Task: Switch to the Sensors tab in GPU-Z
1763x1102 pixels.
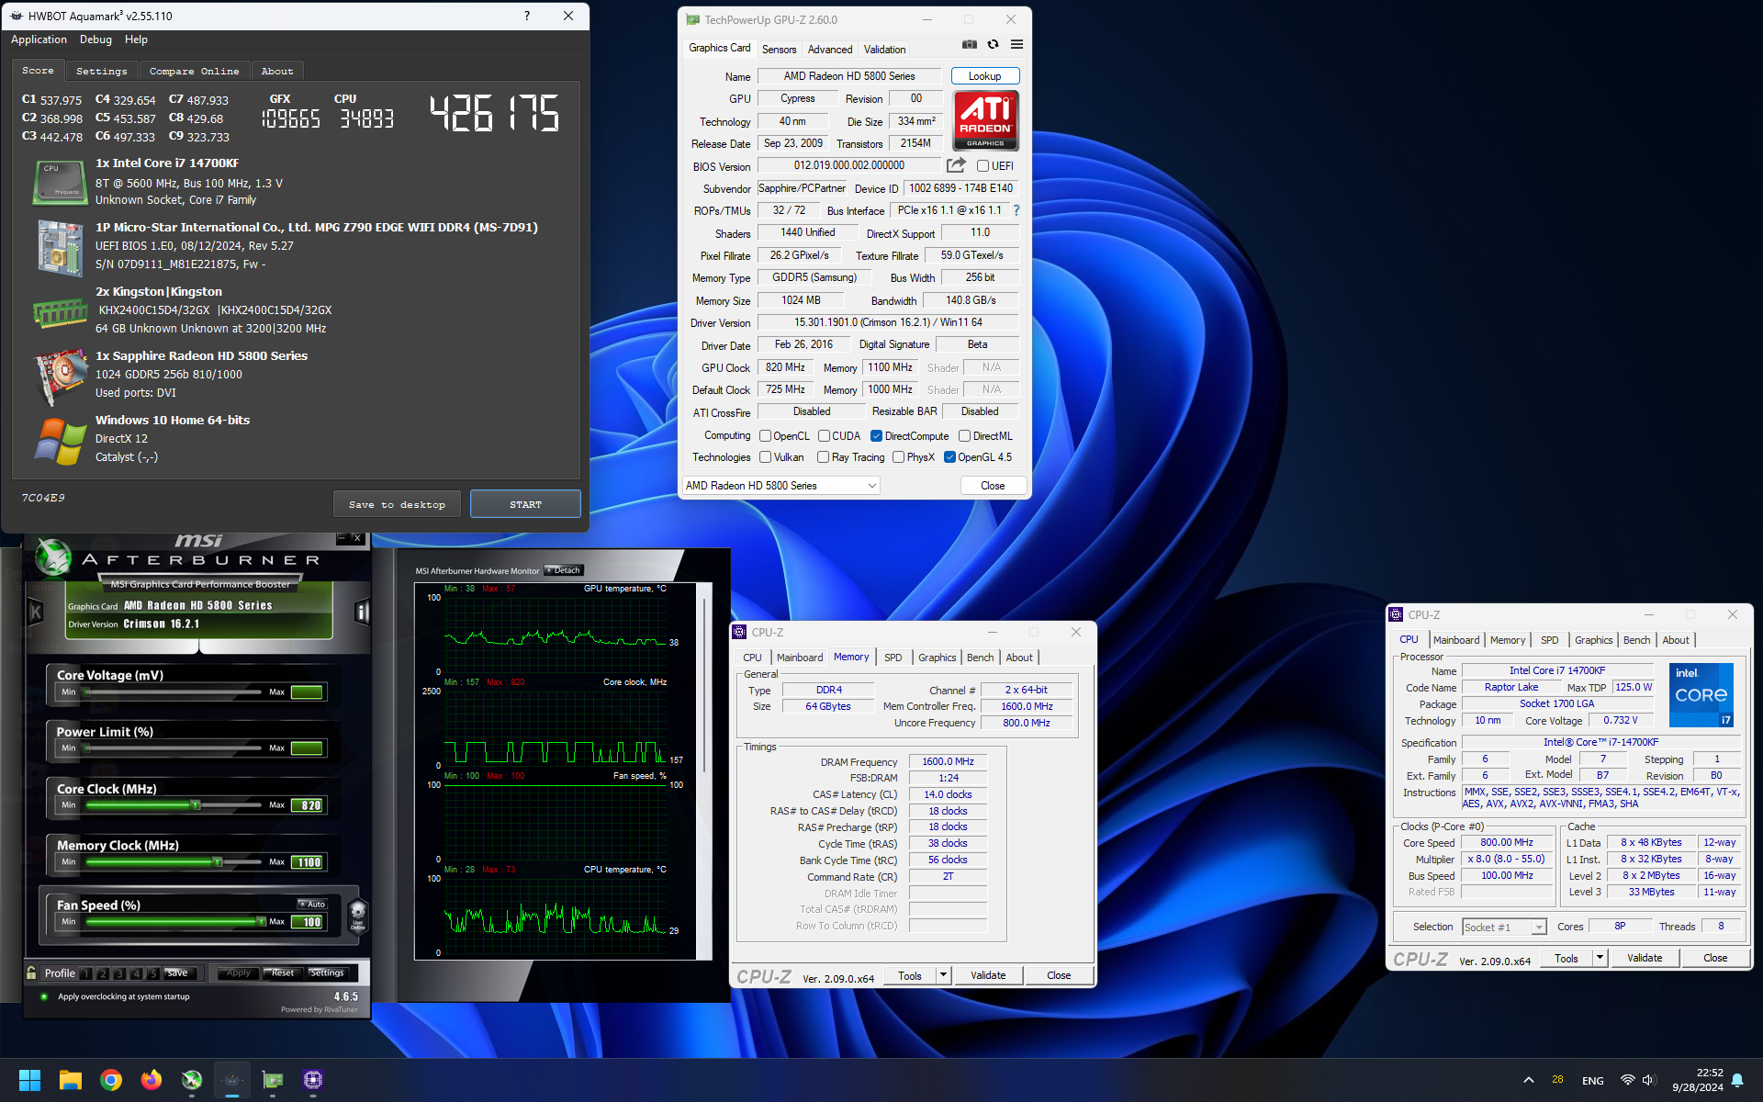Action: click(x=779, y=50)
